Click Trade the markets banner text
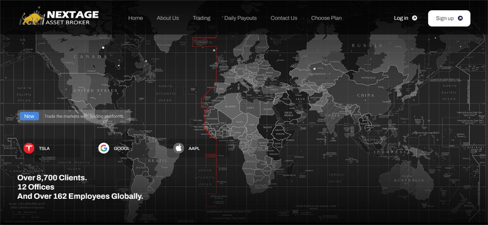The image size is (488, 225). pos(84,116)
